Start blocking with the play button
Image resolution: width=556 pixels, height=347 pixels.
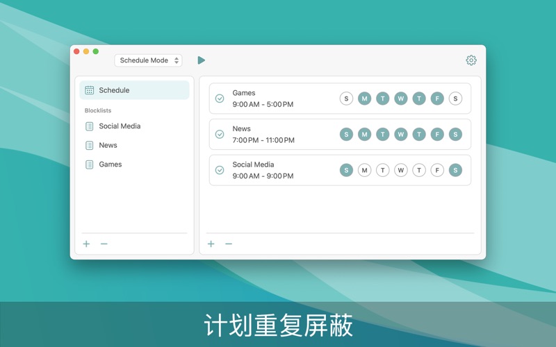click(201, 60)
